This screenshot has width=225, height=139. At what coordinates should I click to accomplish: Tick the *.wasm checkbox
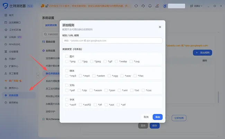tap(91, 90)
